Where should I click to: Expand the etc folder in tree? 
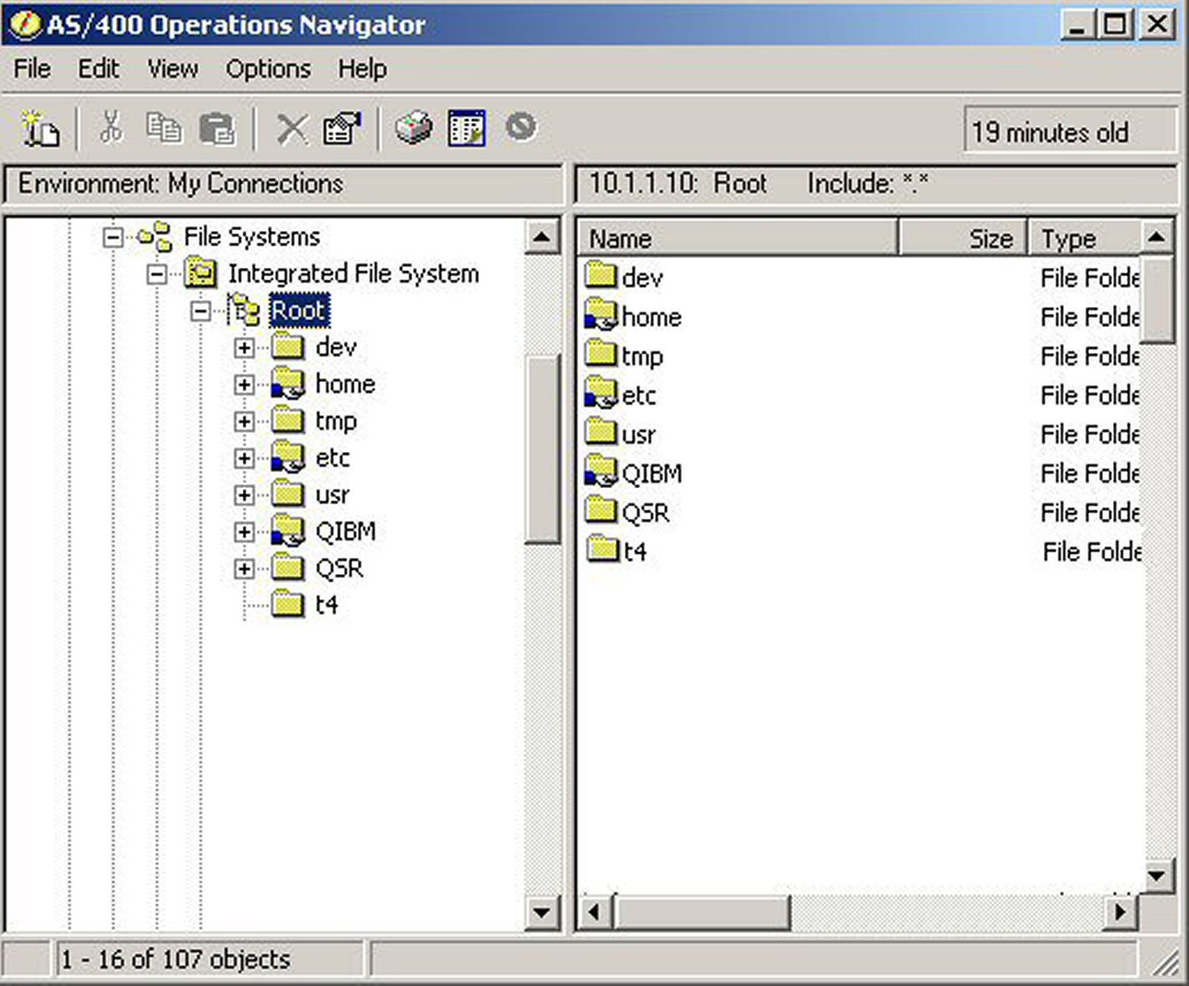pyautogui.click(x=244, y=458)
